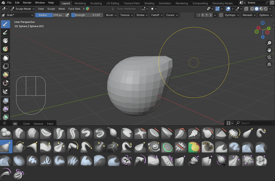Screen dimensions: 275x181
Task: Toggle viewport overlays button
Action: (228, 9)
